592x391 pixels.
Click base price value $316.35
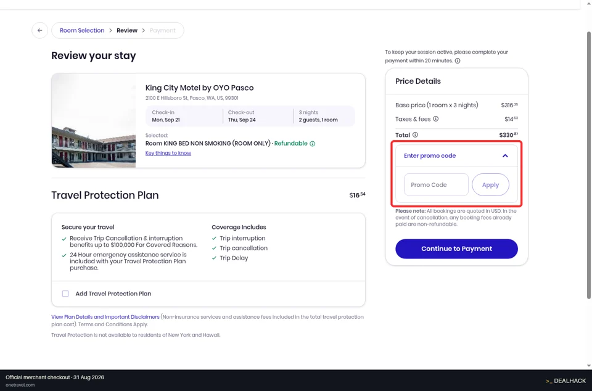point(509,105)
